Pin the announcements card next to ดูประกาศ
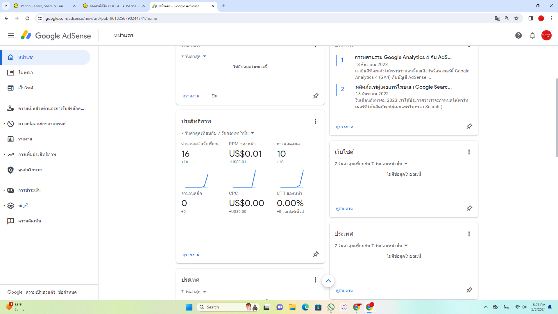The height and width of the screenshot is (314, 558). coord(469,126)
